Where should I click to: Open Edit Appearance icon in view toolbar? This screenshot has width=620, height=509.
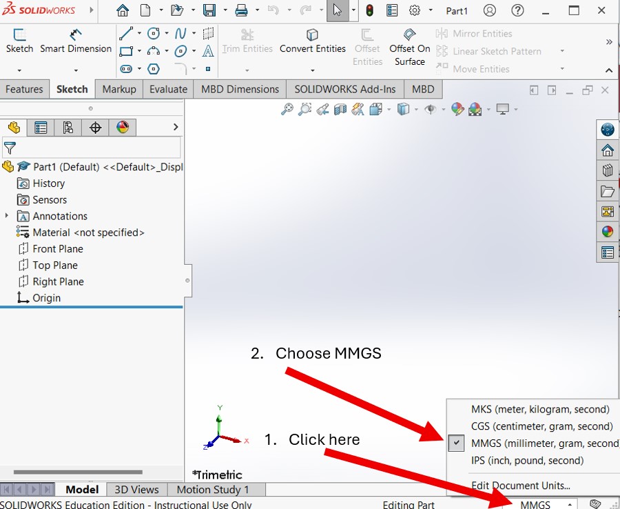pos(457,109)
